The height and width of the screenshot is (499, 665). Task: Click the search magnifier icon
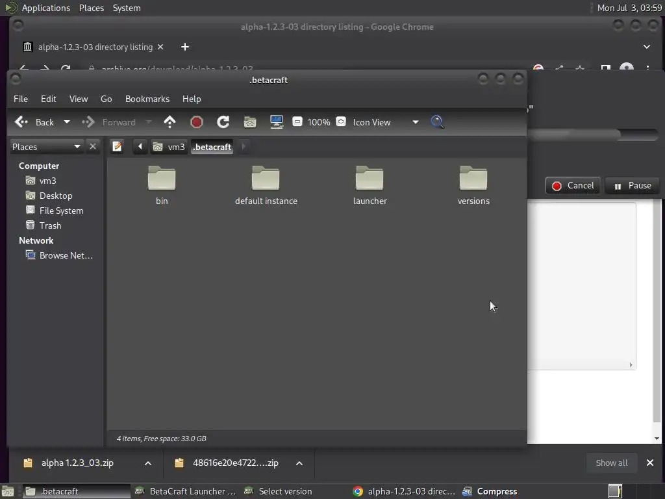437,122
